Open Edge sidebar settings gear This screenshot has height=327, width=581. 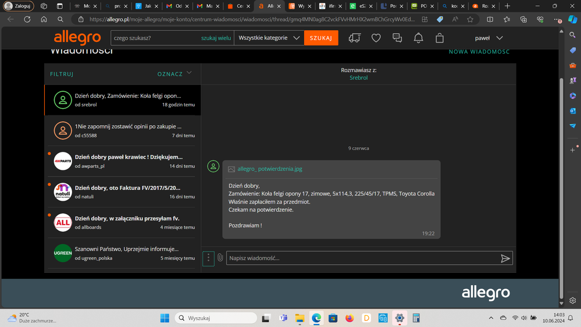click(572, 300)
